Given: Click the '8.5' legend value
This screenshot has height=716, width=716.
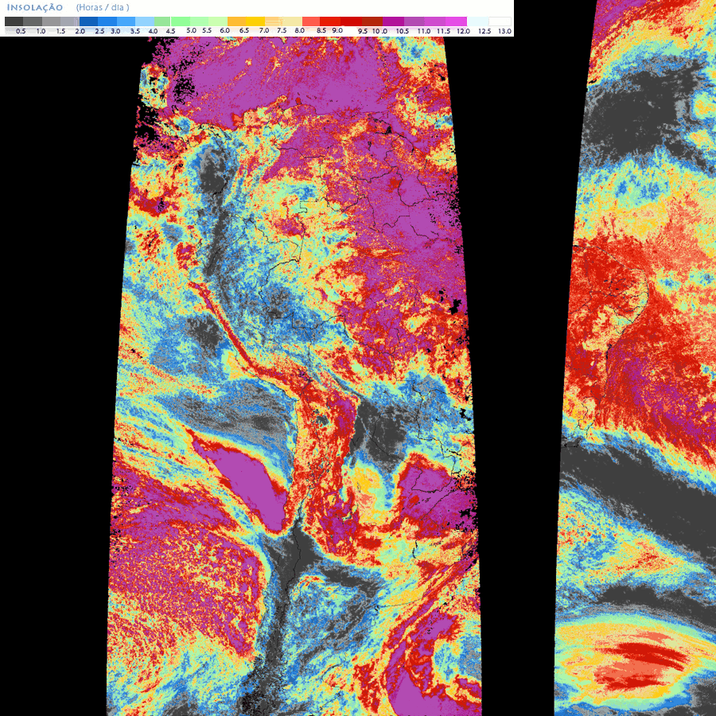Looking at the screenshot, I should (321, 30).
